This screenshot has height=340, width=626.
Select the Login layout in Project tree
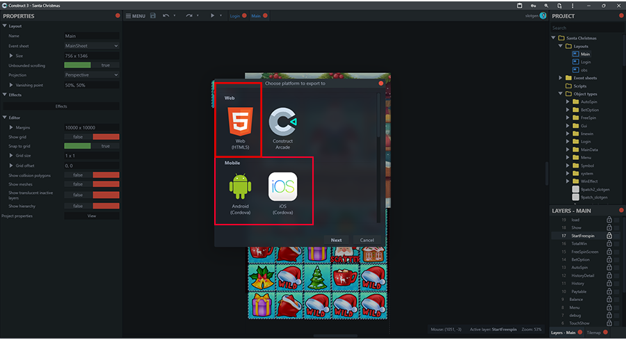586,63
